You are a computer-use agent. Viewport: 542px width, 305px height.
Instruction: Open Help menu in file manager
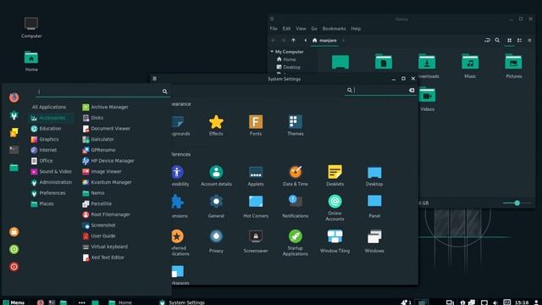tap(356, 29)
